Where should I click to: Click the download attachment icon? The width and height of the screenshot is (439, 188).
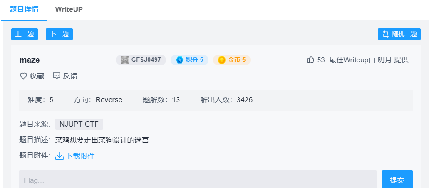click(x=60, y=156)
